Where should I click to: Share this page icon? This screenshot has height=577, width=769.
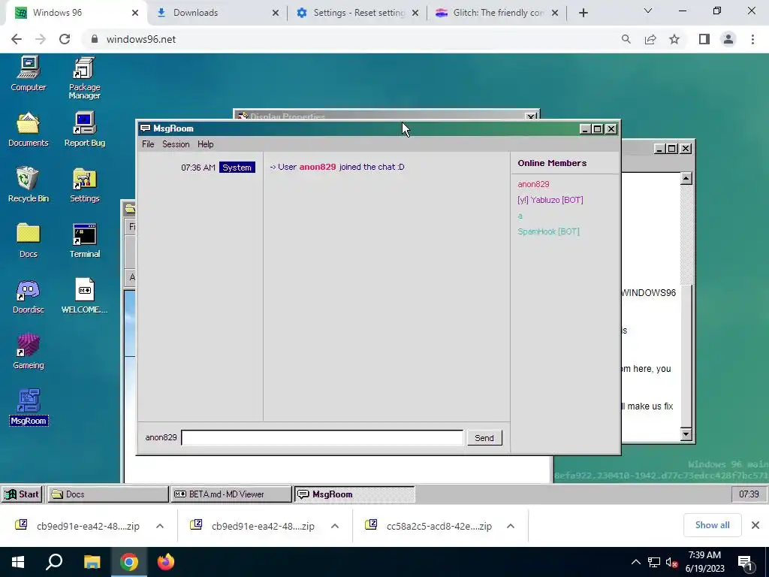coord(650,39)
